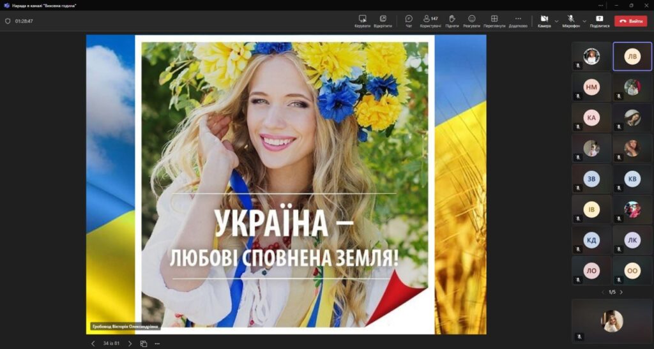Leave the meeting with Вийти button
This screenshot has height=349, width=654.
(630, 21)
